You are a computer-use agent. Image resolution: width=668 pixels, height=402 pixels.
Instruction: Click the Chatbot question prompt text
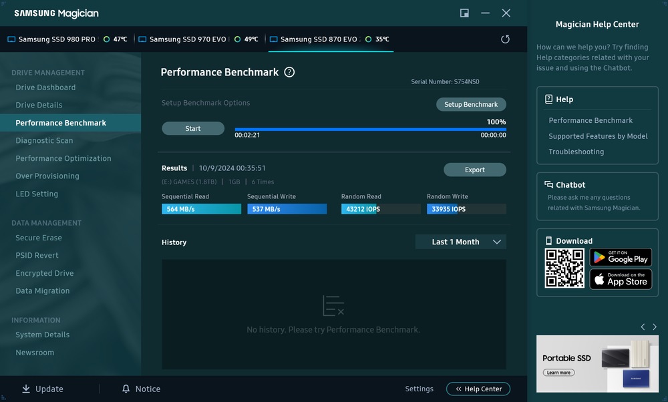point(594,203)
